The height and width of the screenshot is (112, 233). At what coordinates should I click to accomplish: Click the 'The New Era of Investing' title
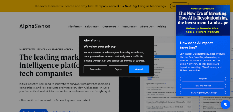[x=203, y=18]
